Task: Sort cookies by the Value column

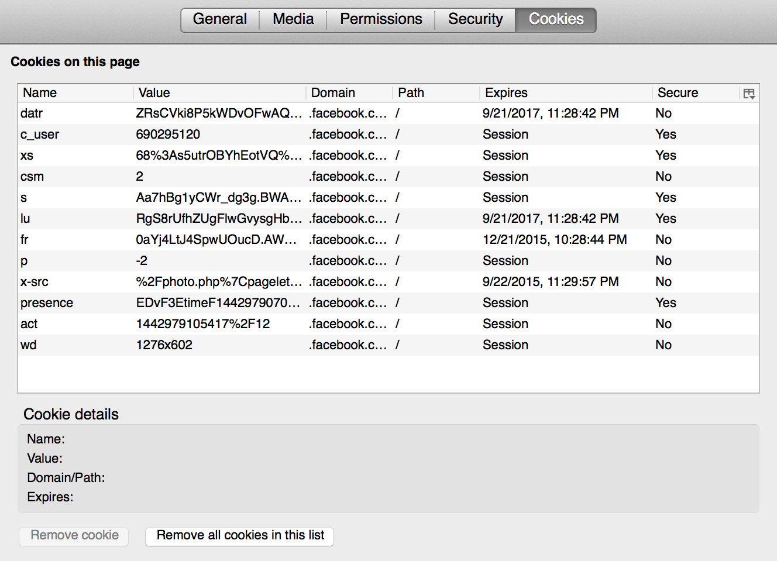Action: pos(153,93)
